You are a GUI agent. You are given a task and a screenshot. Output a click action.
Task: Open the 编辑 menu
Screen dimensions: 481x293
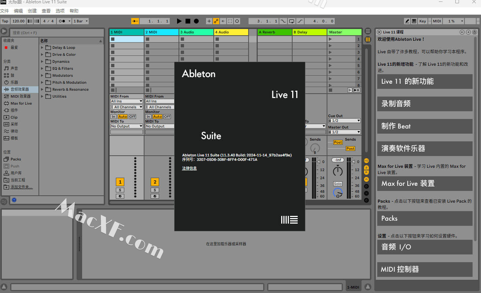point(18,11)
